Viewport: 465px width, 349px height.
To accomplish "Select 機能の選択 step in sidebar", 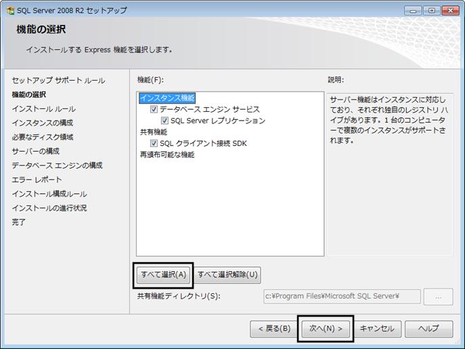I will click(29, 95).
